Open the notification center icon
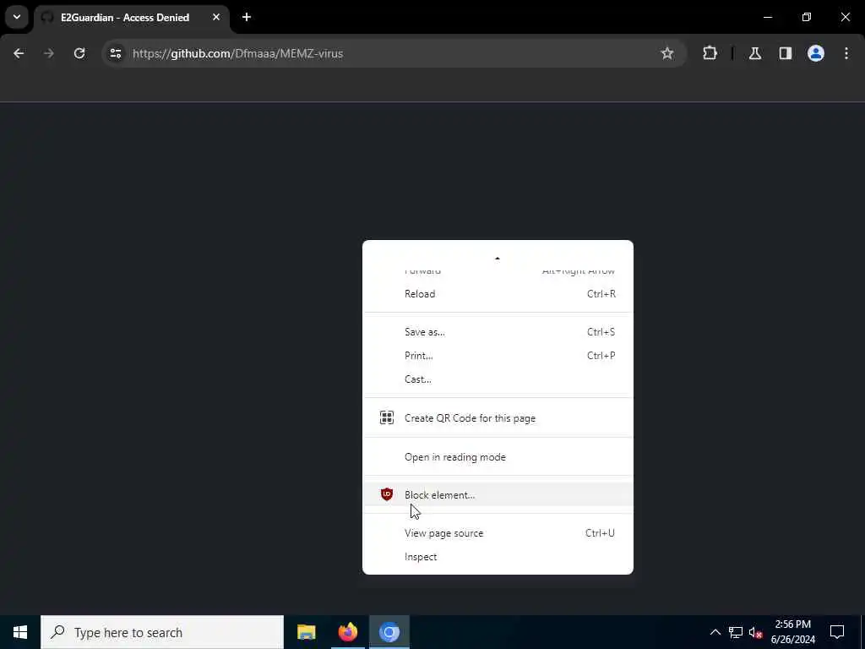 point(837,632)
